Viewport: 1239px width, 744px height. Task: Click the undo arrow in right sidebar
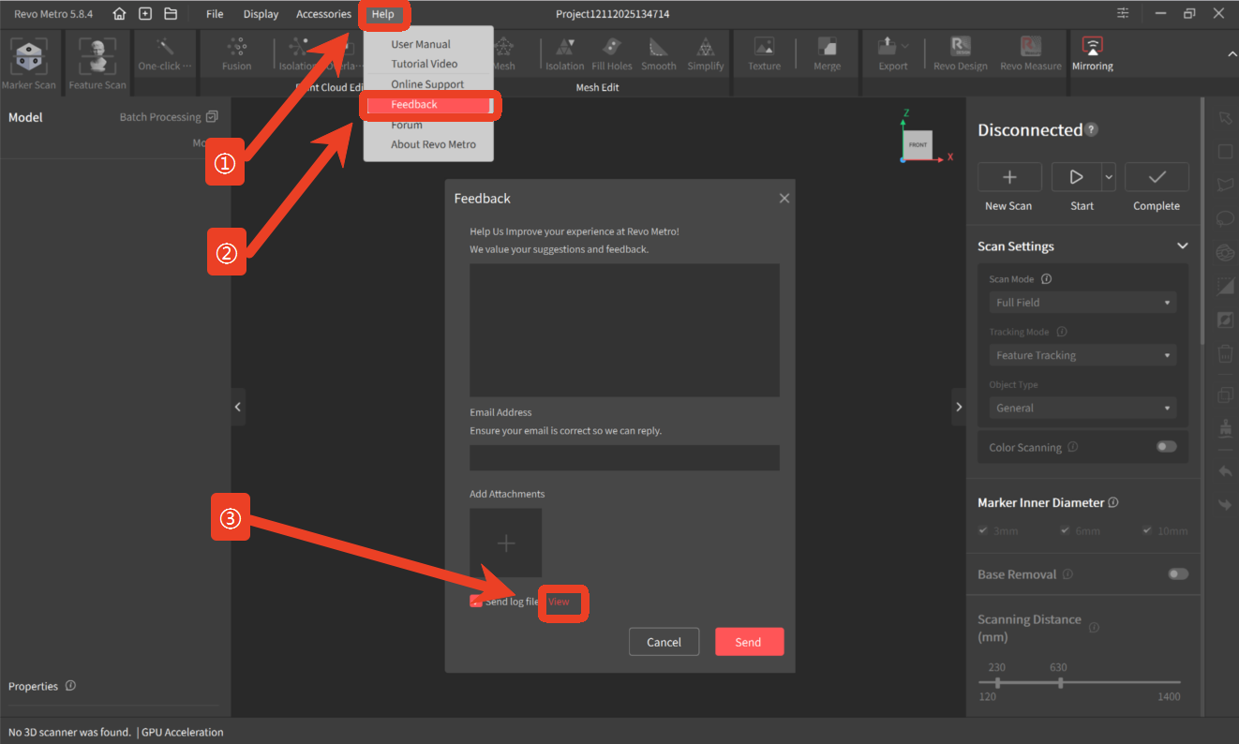[1225, 471]
